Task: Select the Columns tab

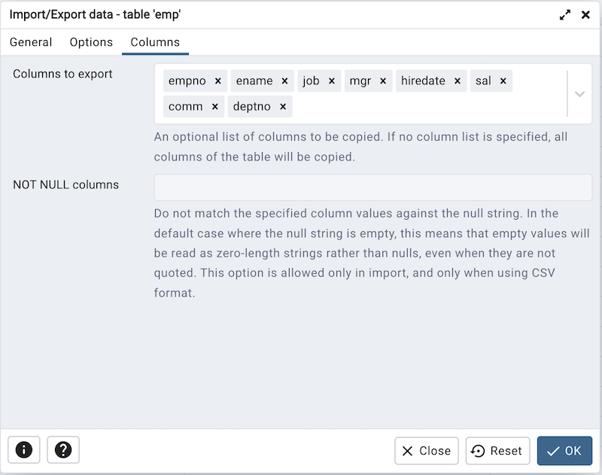Action: 155,42
